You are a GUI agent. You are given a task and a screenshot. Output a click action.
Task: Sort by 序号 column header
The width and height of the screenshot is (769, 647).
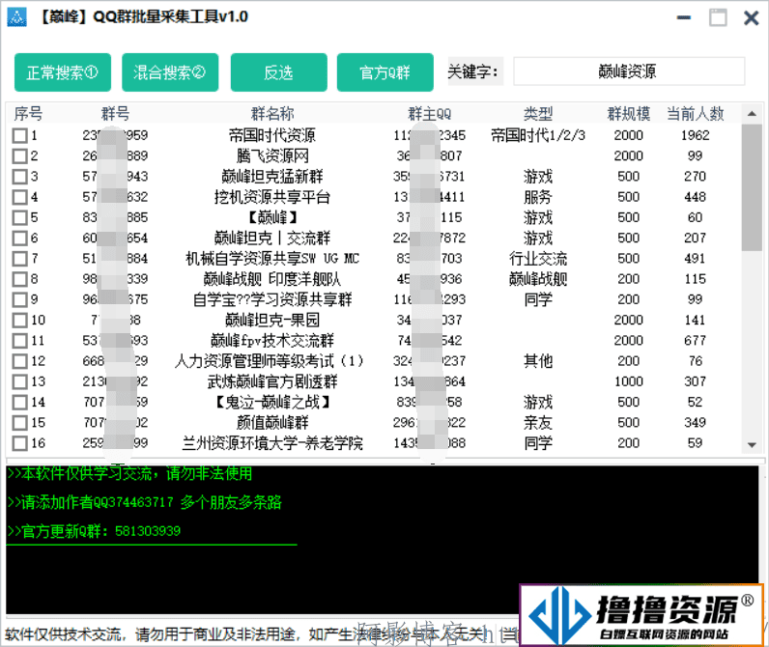pyautogui.click(x=28, y=114)
